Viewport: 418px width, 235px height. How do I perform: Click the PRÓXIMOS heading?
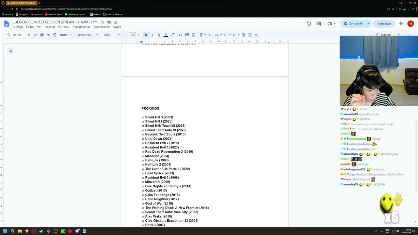point(150,108)
